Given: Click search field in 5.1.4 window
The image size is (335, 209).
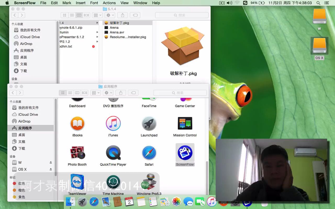Looking at the screenshot, I should (x=182, y=15).
